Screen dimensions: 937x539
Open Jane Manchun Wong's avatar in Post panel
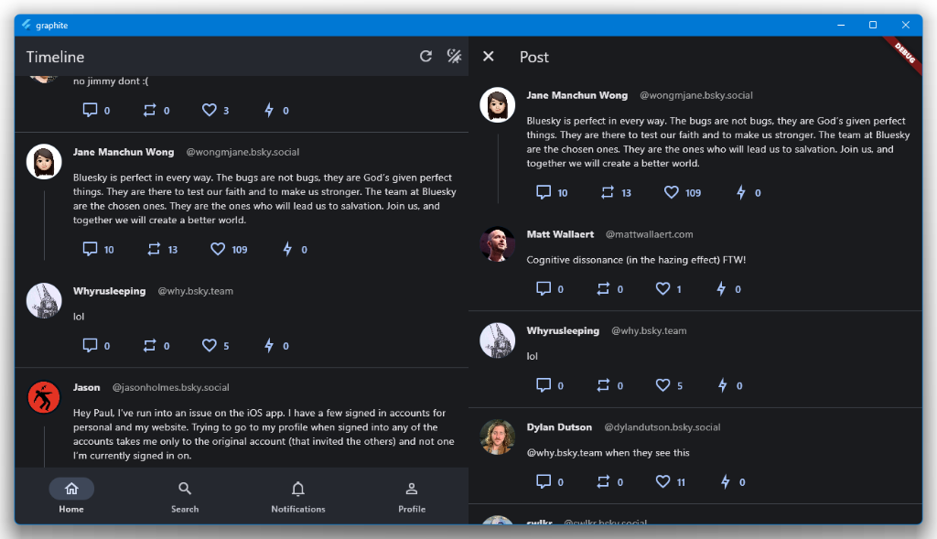tap(497, 104)
